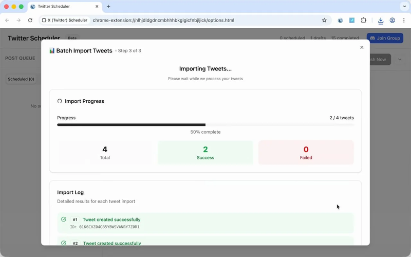Switch to the Scheduled (0) tab
Image resolution: width=411 pixels, height=257 pixels.
pyautogui.click(x=21, y=79)
